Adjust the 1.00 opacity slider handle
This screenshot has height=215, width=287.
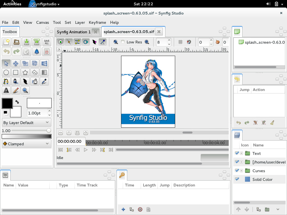[x=48, y=130]
